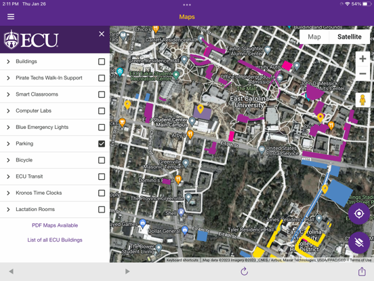Tap the Chico's restaurant pin
The image size is (374, 281).
(156, 29)
